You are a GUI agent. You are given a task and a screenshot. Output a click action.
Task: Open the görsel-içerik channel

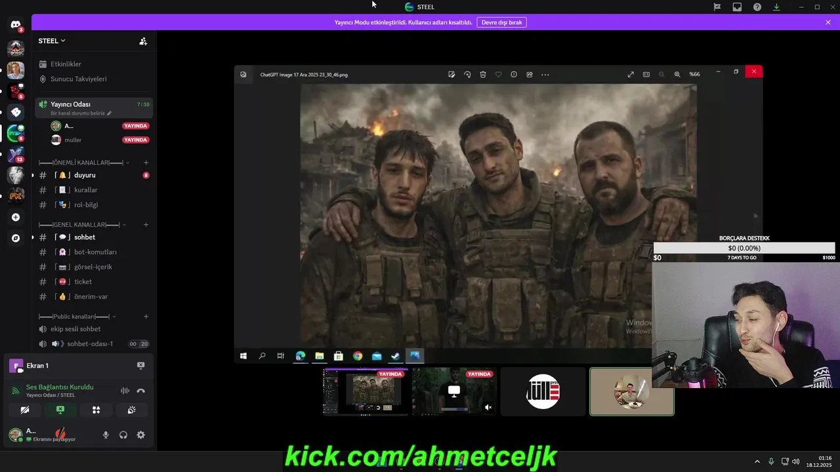[93, 267]
